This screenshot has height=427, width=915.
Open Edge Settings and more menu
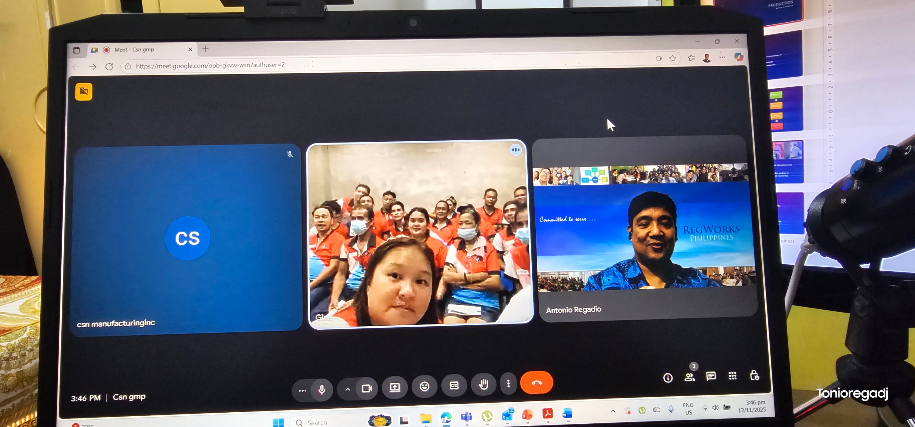point(722,57)
